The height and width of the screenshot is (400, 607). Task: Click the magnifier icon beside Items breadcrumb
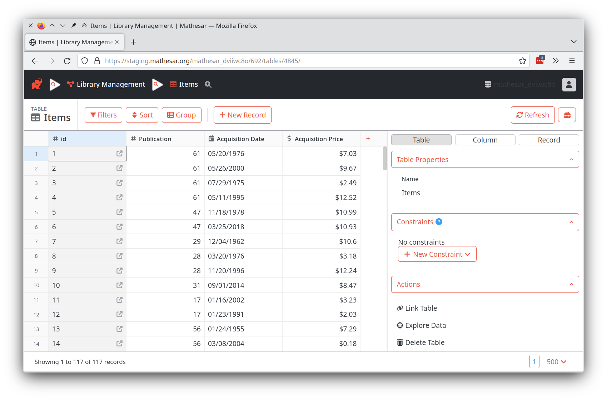(208, 85)
